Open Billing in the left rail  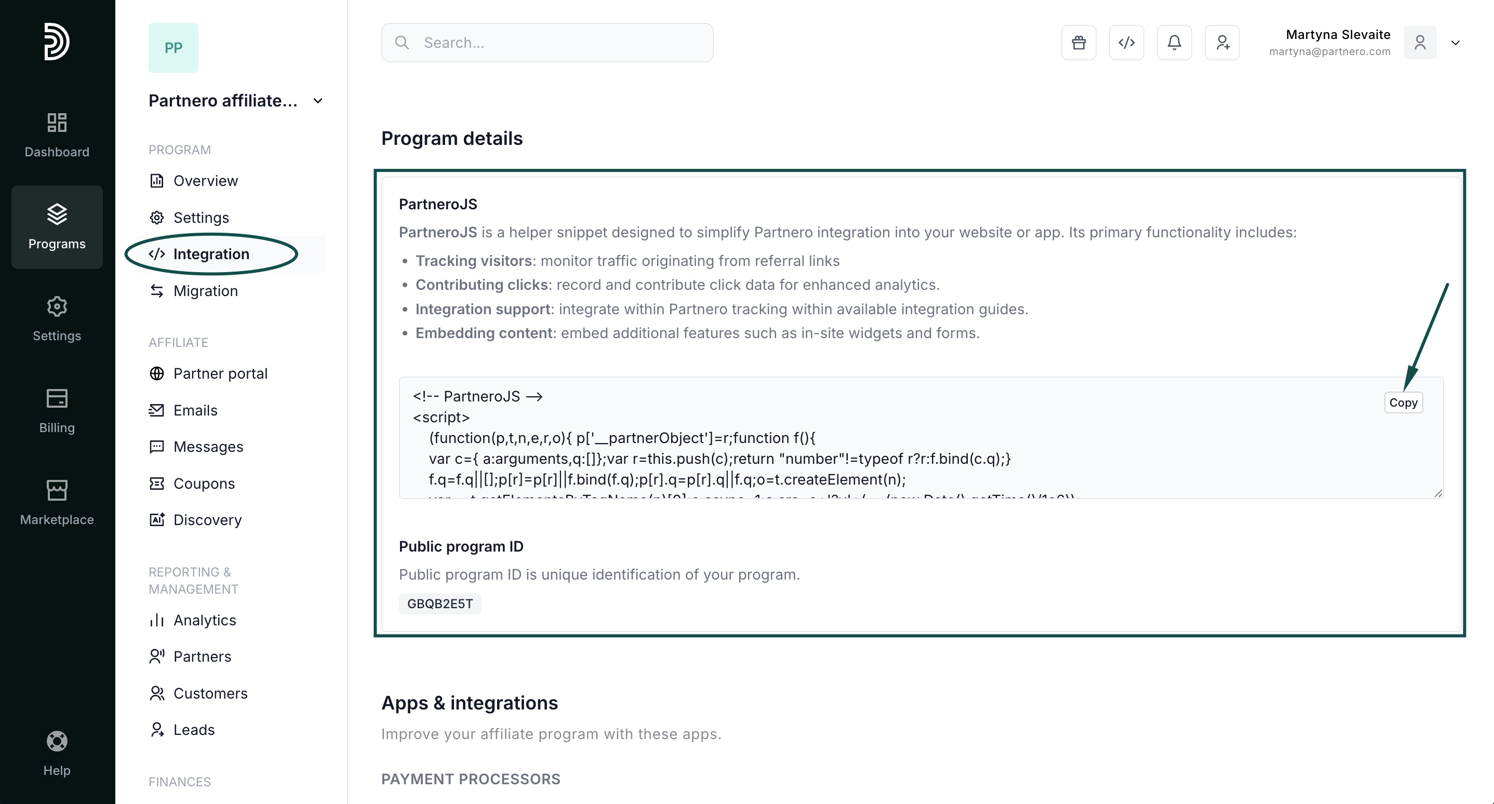pos(57,411)
